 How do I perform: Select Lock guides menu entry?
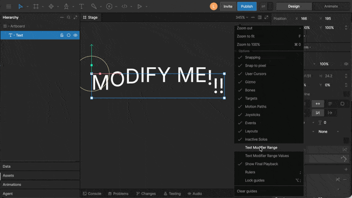coord(269,180)
